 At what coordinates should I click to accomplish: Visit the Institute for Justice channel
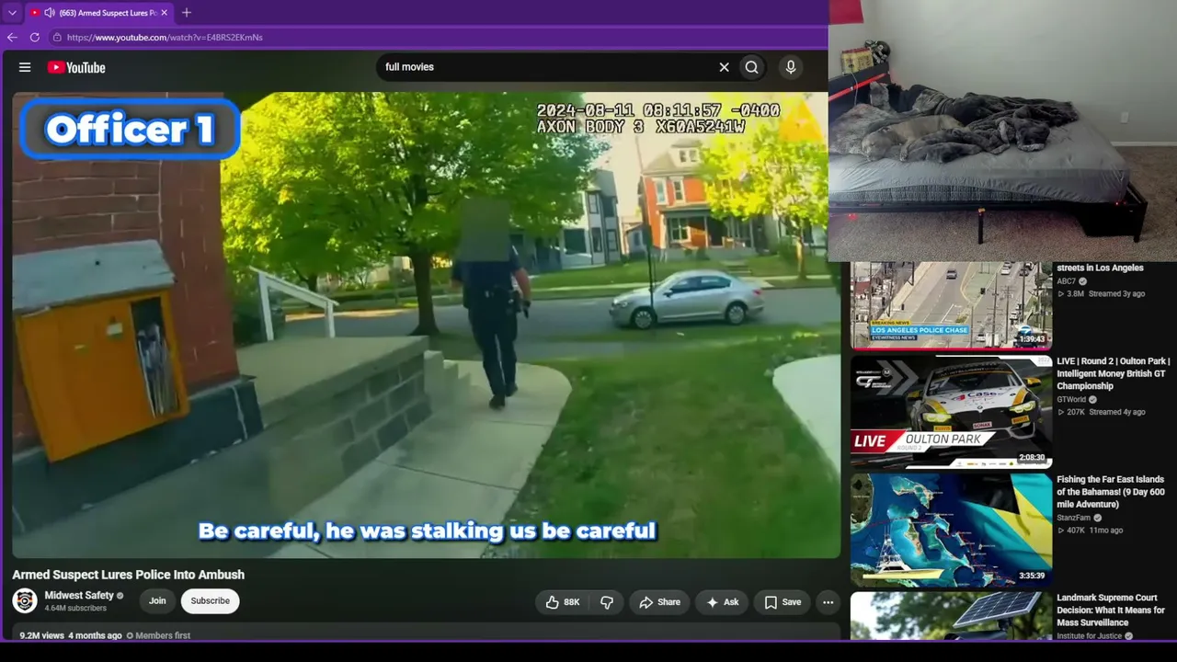click(1089, 636)
